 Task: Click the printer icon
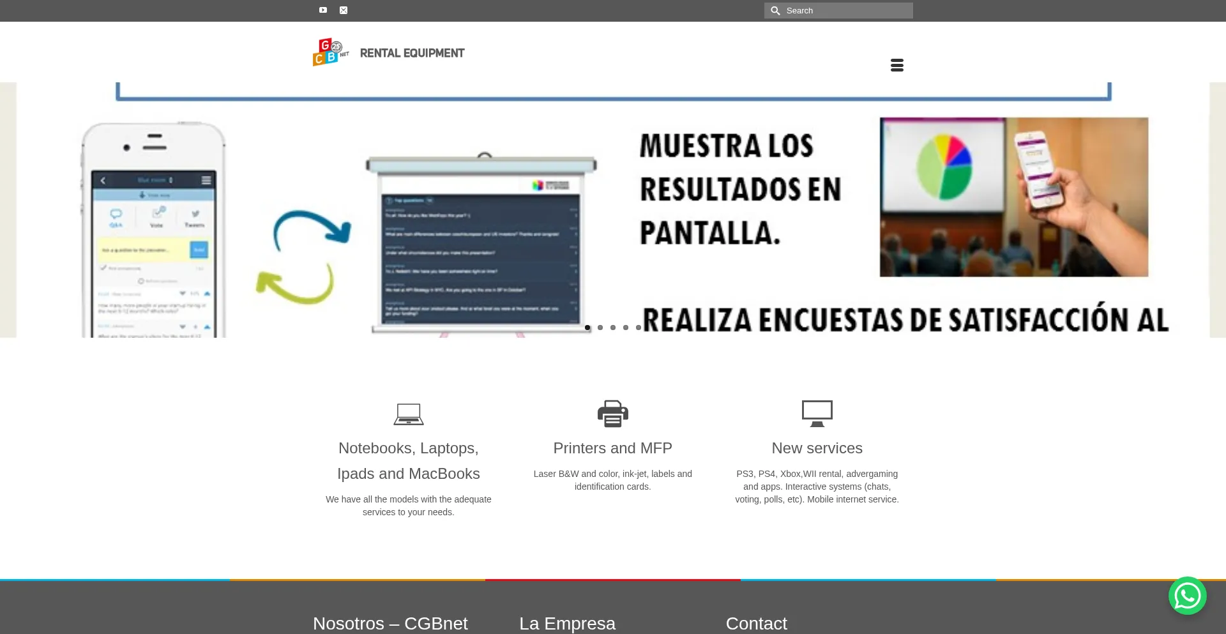pos(613,414)
